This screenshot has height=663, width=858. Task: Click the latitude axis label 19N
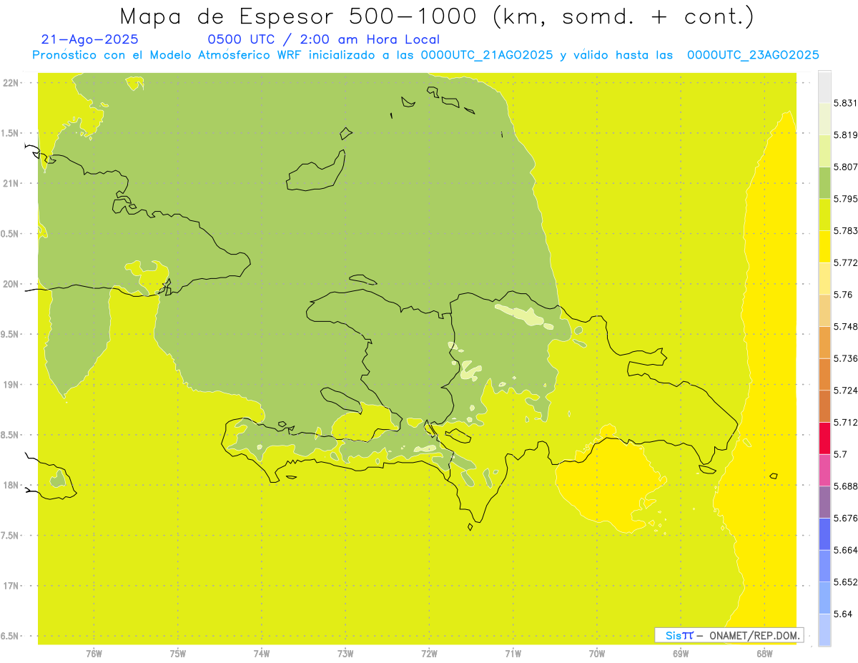[10, 384]
